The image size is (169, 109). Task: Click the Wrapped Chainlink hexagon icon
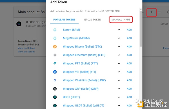(55, 80)
